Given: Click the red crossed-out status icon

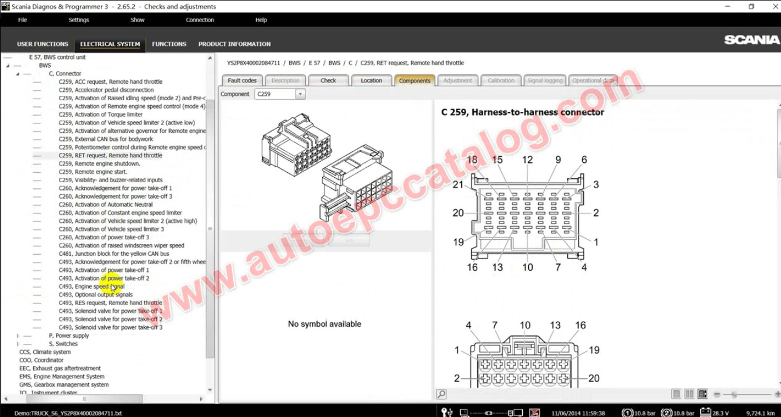Looking at the screenshot, I should [534, 413].
